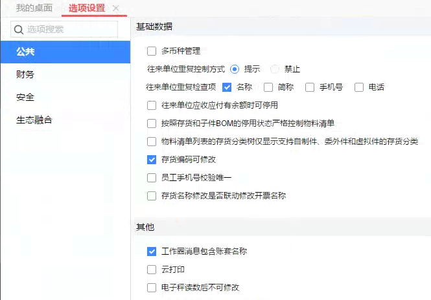Screen dimensions: 431x300
Task: Uncheck the 名称 duplicate check option
Action: point(227,87)
